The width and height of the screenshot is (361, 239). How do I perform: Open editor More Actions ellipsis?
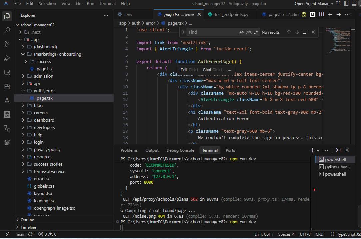pyautogui.click(x=347, y=14)
